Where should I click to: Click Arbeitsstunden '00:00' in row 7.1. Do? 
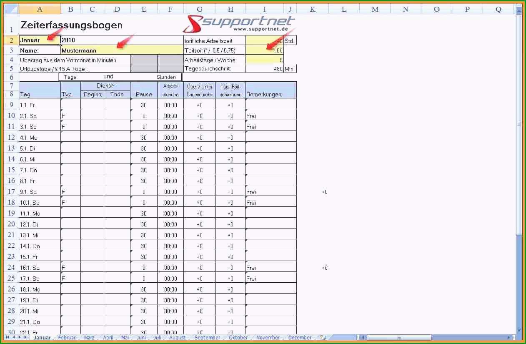[170, 170]
